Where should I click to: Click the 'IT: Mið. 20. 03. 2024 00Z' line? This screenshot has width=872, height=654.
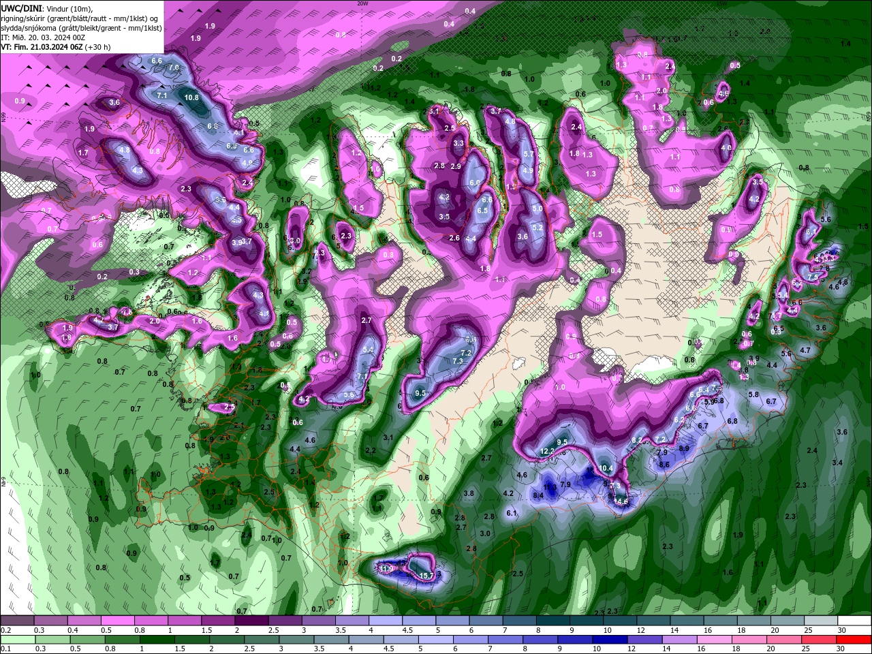click(42, 37)
